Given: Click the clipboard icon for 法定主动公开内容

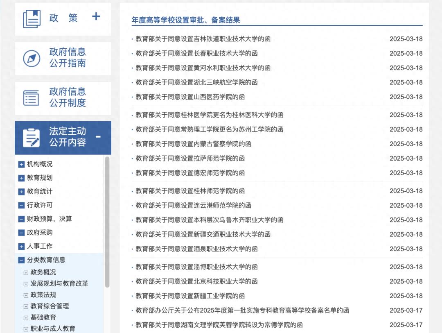Looking at the screenshot, I should 32,138.
